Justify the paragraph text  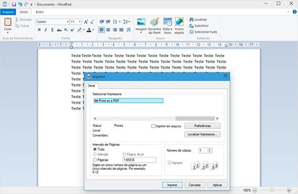pos(121,30)
